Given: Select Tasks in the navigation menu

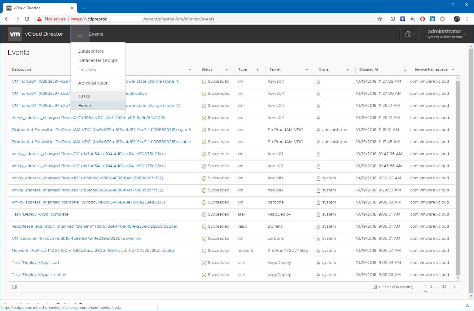Looking at the screenshot, I should tap(84, 96).
